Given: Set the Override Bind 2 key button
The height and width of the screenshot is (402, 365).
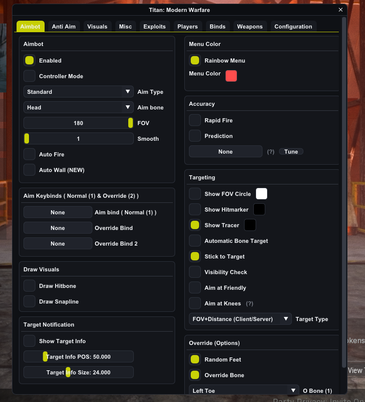Looking at the screenshot, I should [57, 244].
